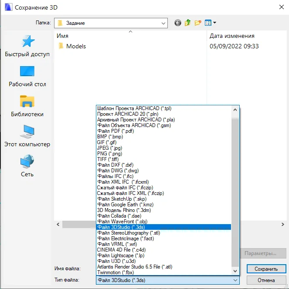Click horizontal scrollbar right arrow
Image resolution: width=289 pixels, height=289 pixels.
coord(282,224)
